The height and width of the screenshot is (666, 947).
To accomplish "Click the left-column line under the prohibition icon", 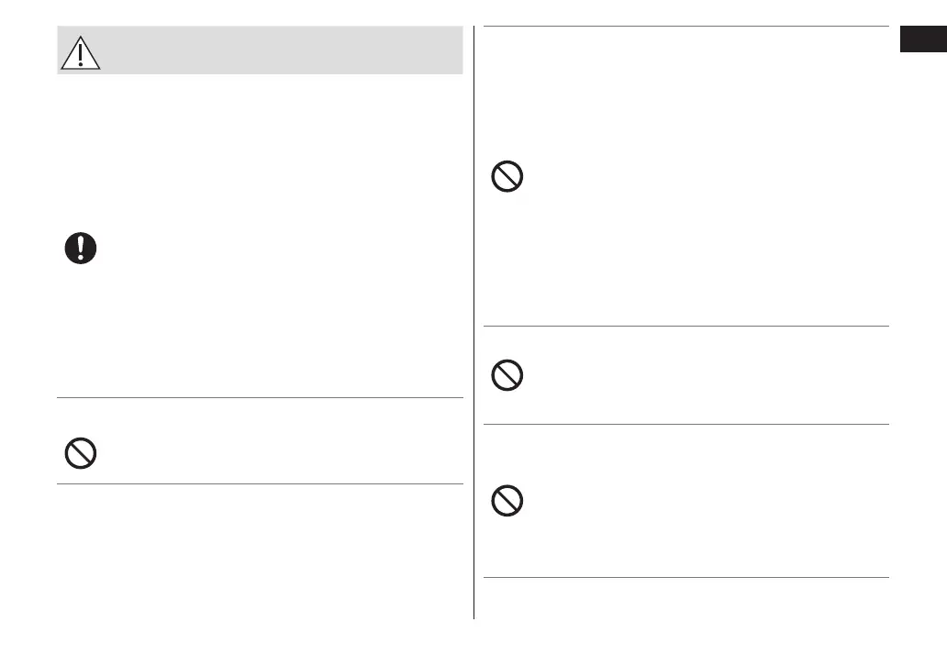I will [x=260, y=483].
